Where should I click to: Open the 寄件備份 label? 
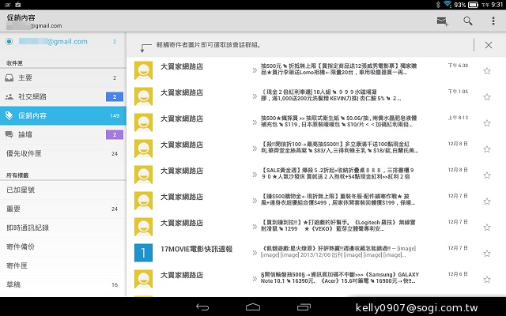[x=63, y=246]
